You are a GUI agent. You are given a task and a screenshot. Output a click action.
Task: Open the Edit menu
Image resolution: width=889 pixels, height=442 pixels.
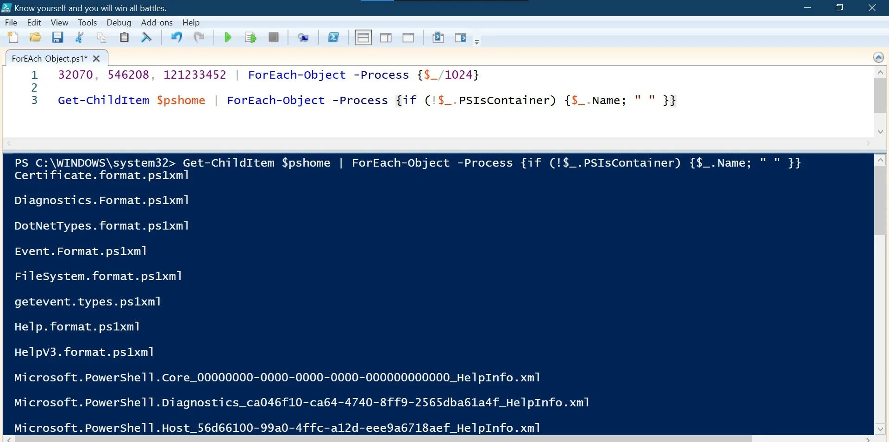coord(34,22)
